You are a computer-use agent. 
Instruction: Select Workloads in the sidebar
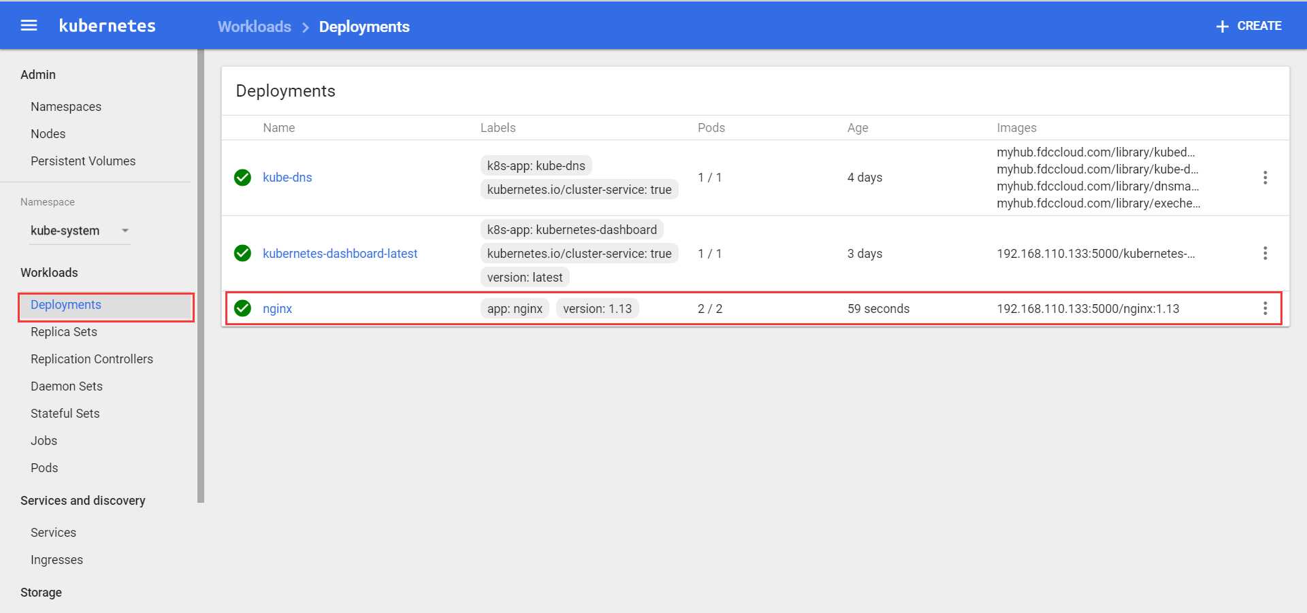tap(49, 273)
